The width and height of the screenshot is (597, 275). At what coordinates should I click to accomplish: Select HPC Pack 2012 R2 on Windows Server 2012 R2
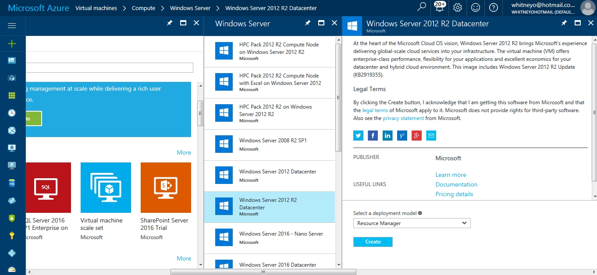point(270,113)
